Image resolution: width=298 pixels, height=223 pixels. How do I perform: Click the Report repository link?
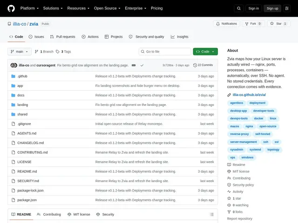(x=240, y=219)
